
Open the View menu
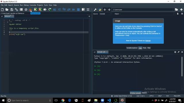(50, 5)
